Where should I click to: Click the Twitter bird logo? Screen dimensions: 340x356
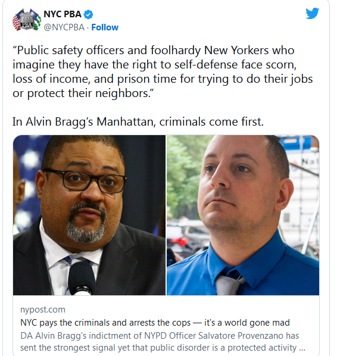[x=312, y=14]
